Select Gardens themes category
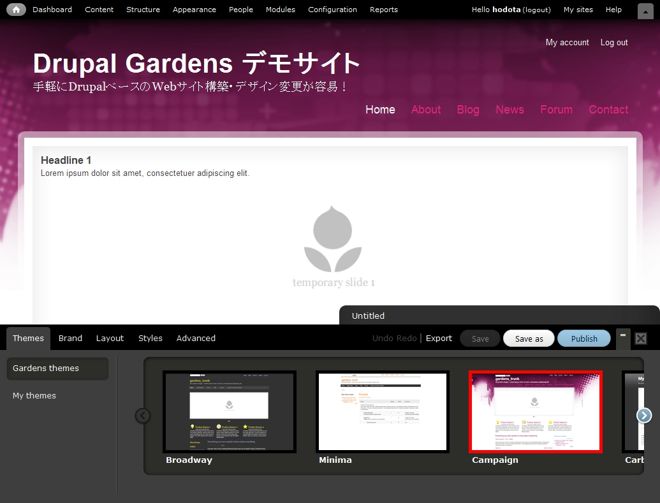 tap(57, 368)
